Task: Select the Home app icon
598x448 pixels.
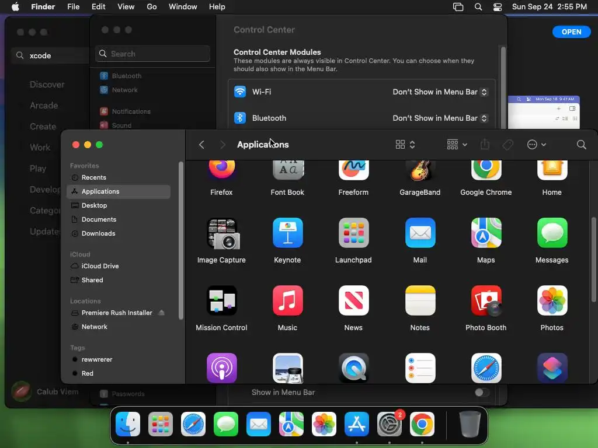Action: coord(552,170)
